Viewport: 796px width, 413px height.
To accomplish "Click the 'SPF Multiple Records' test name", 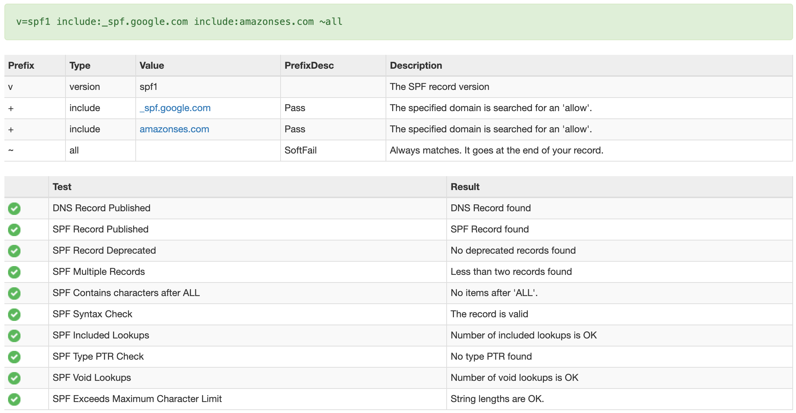I will tap(99, 272).
